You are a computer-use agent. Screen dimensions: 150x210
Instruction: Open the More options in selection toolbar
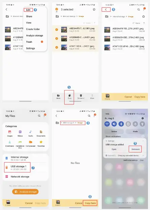[92, 96]
